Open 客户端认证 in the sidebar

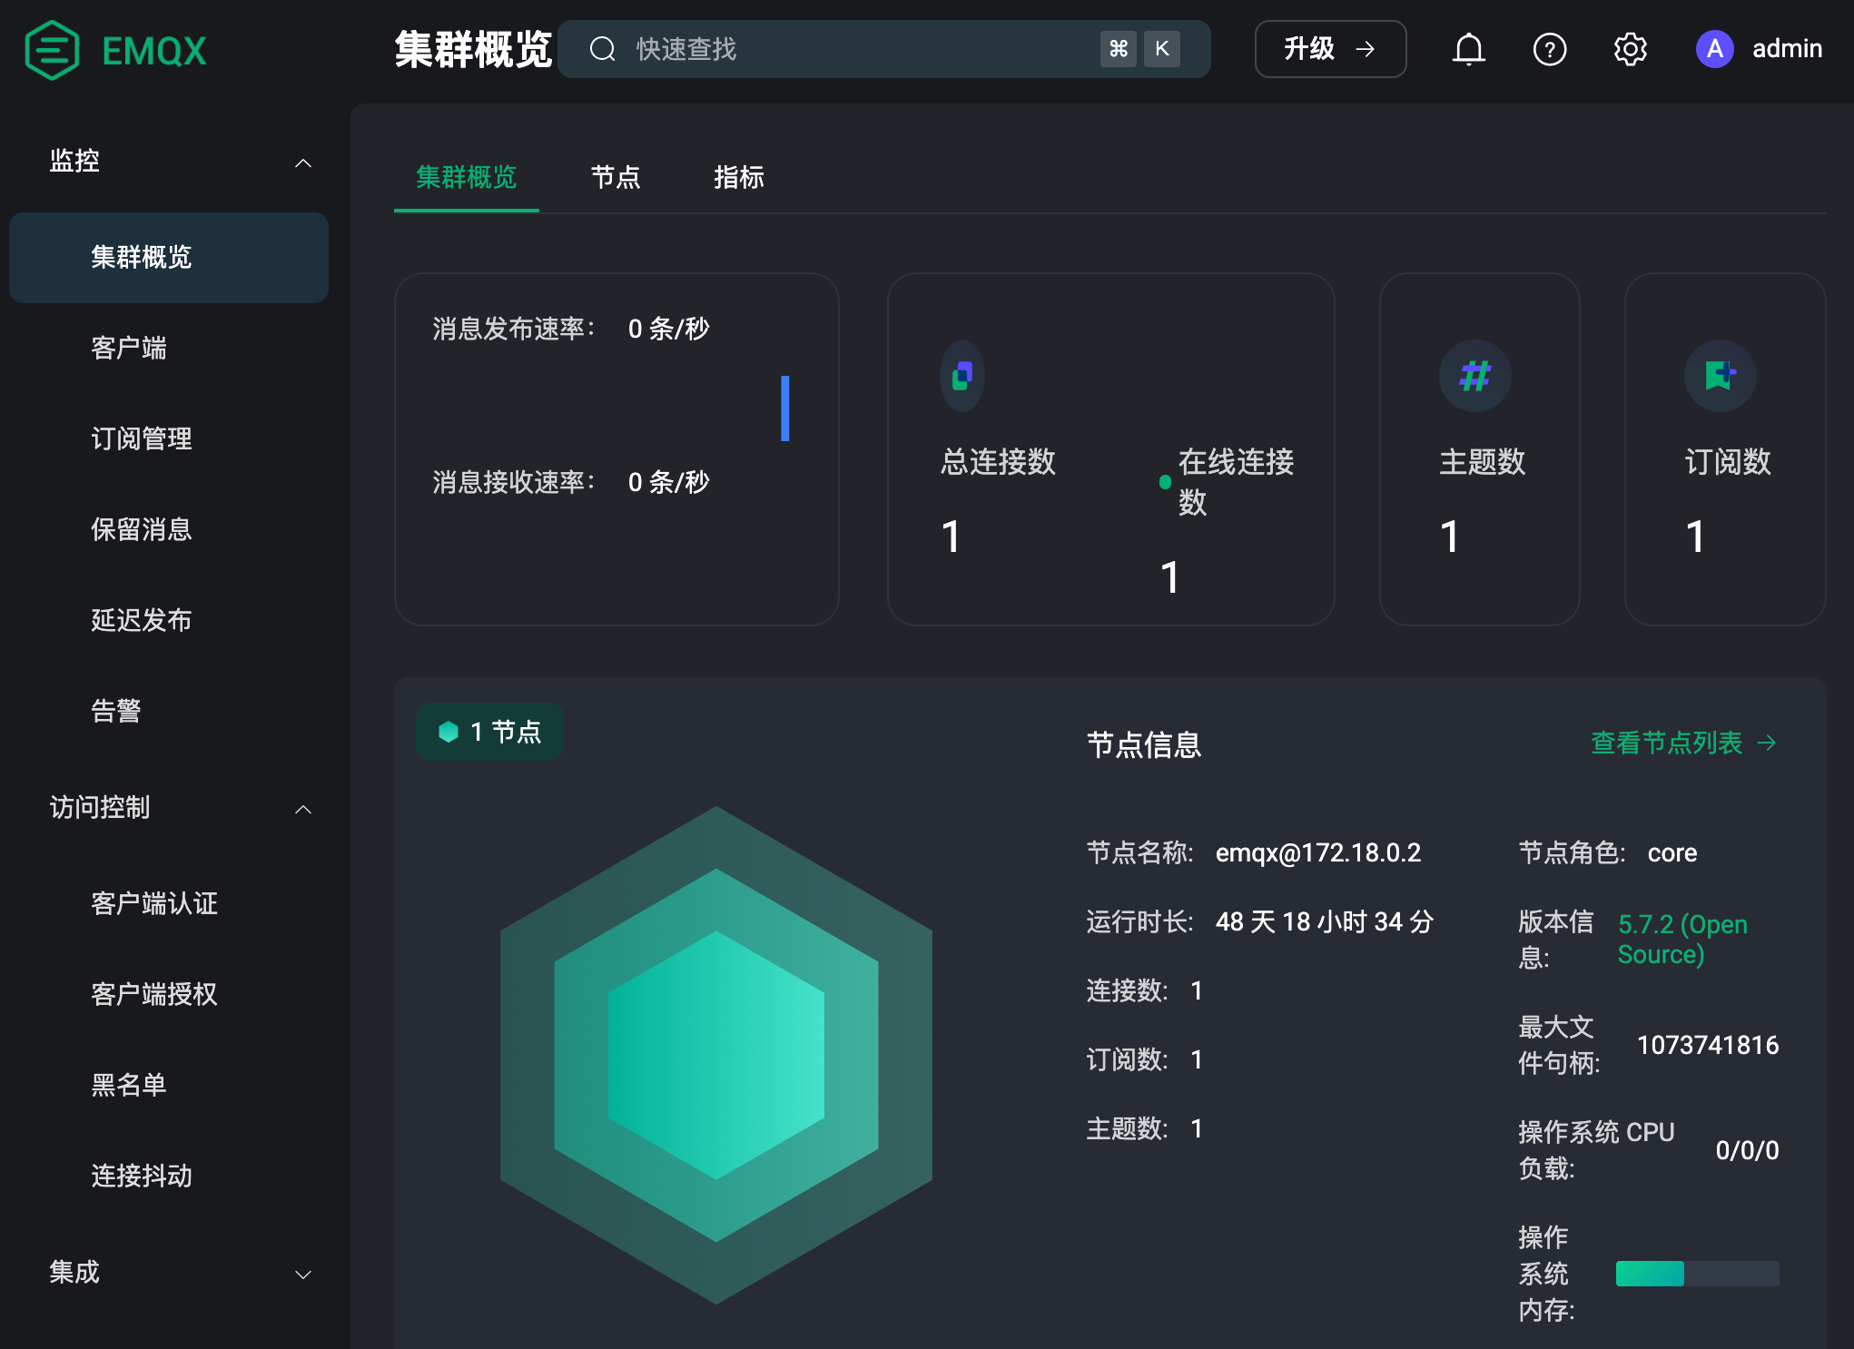154,903
